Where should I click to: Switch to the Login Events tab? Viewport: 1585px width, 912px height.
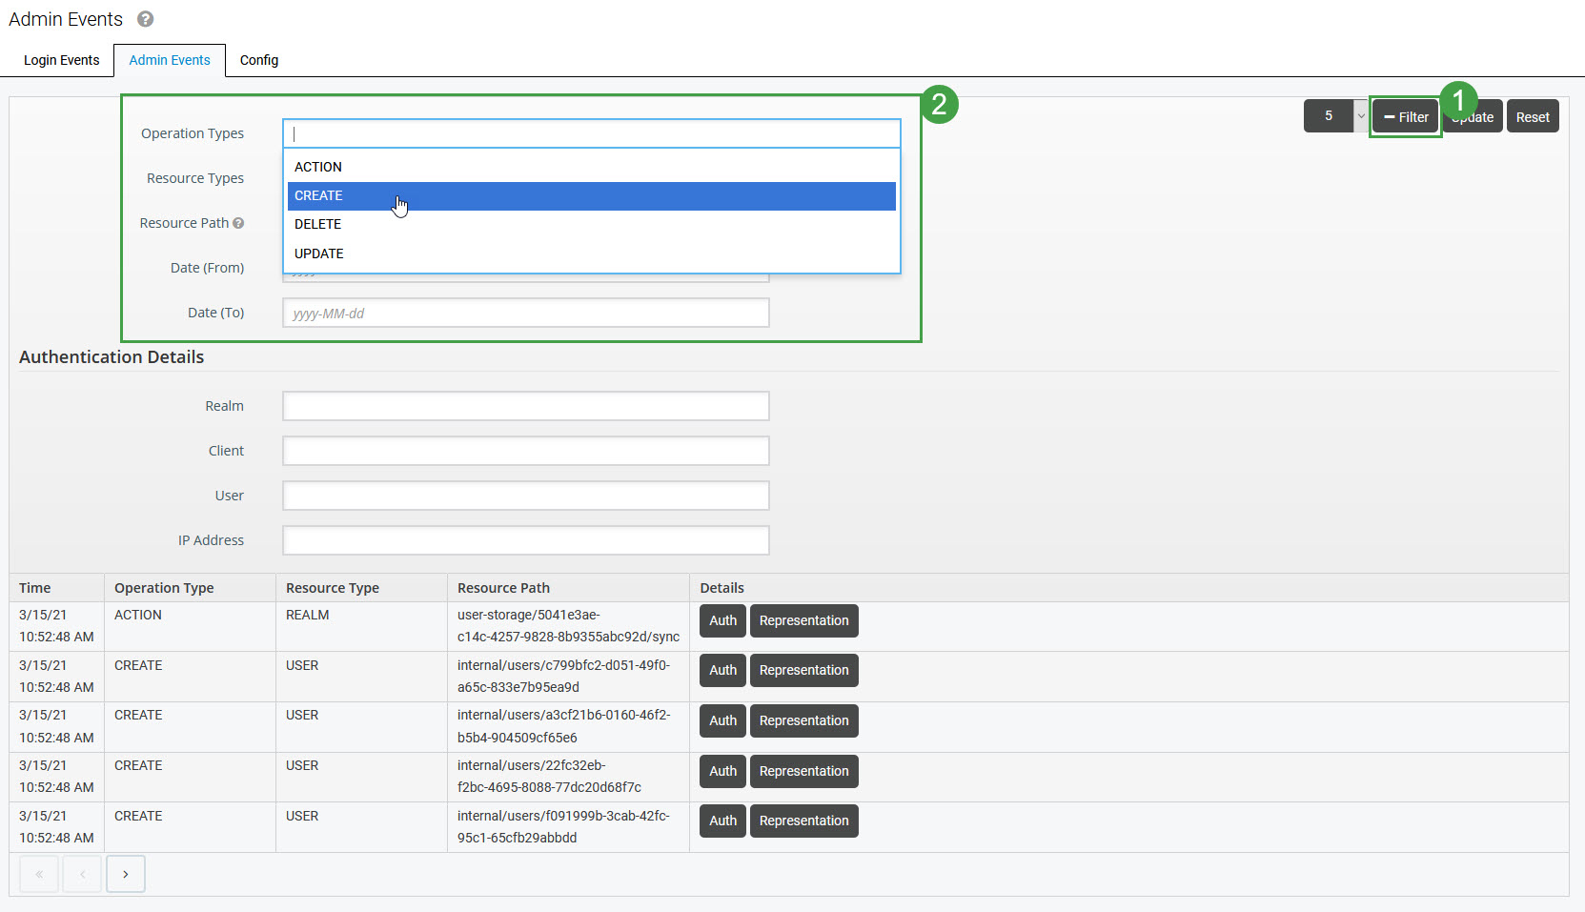point(61,60)
